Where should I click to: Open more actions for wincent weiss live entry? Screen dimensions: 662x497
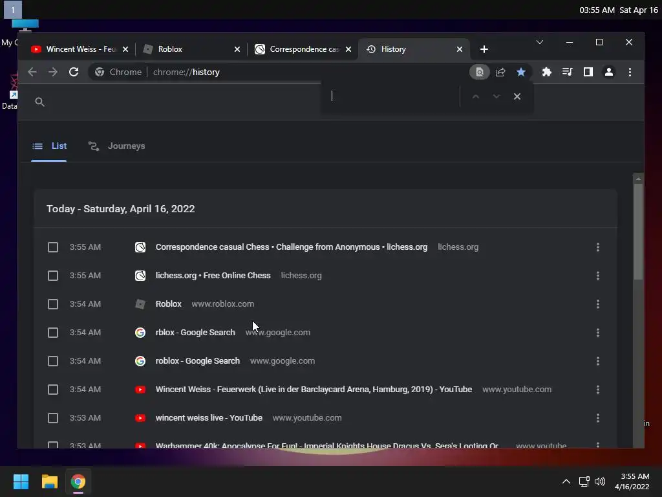[598, 418]
